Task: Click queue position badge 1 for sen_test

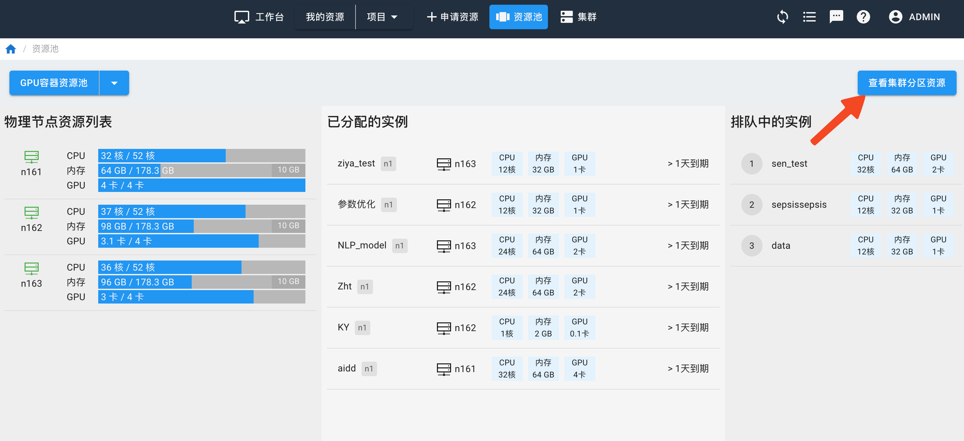Action: 751,164
